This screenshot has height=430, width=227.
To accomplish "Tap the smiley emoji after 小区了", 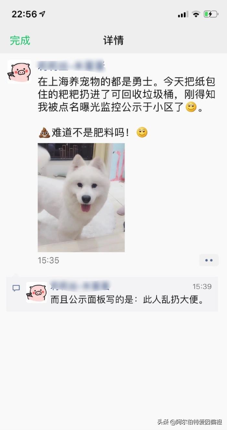I will [191, 107].
